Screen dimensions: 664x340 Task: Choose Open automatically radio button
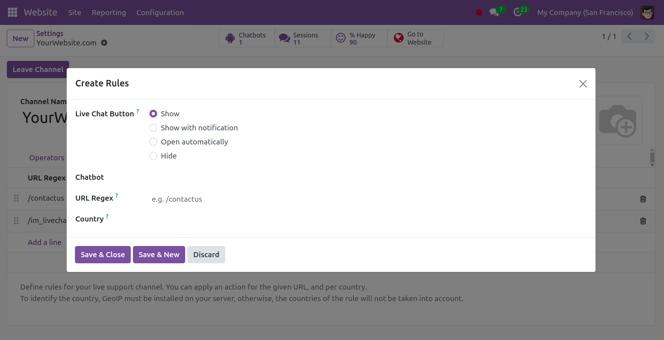tap(153, 142)
